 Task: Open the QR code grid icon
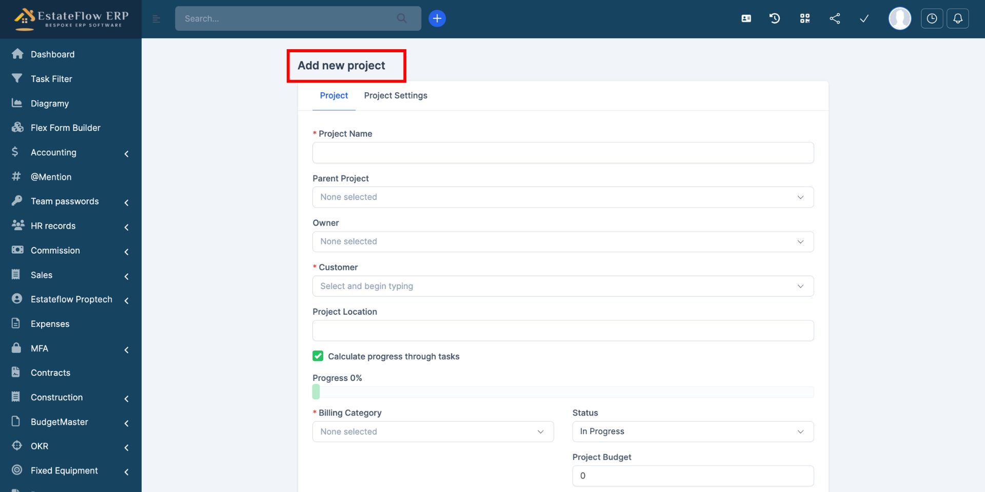point(804,18)
